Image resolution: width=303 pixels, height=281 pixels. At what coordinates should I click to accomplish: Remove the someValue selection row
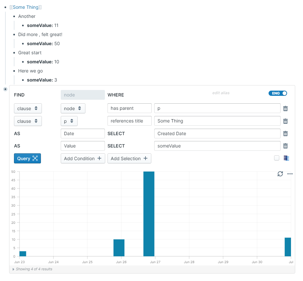285,146
